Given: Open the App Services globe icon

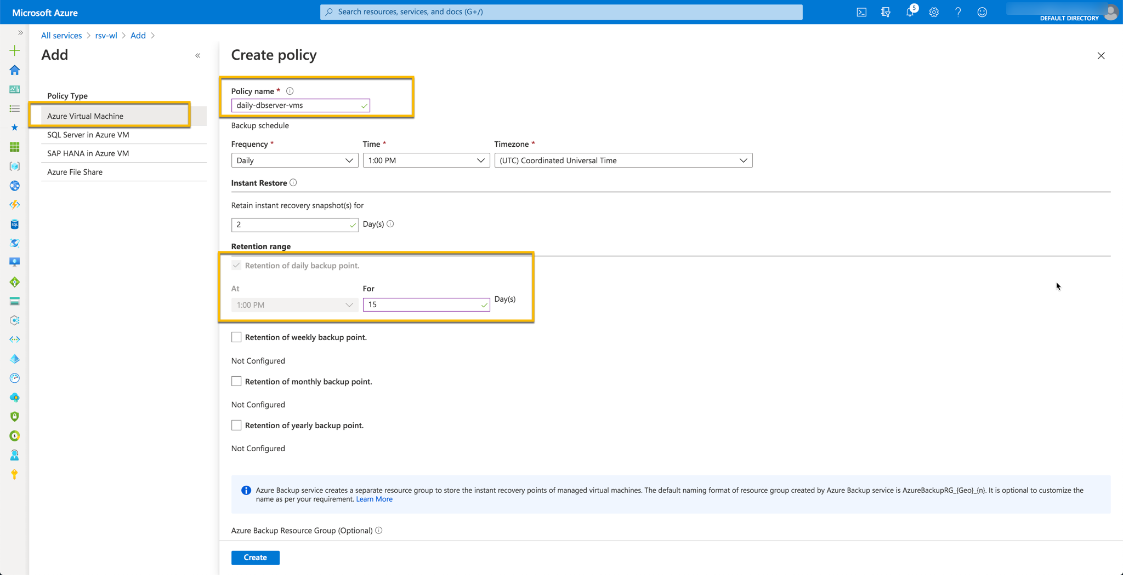Looking at the screenshot, I should tap(15, 186).
